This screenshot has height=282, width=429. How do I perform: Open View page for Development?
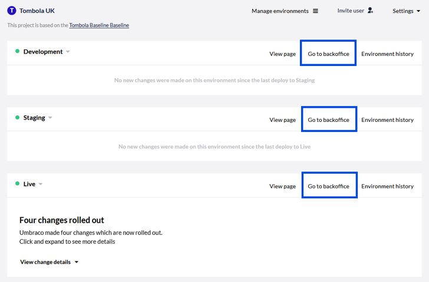pyautogui.click(x=282, y=54)
